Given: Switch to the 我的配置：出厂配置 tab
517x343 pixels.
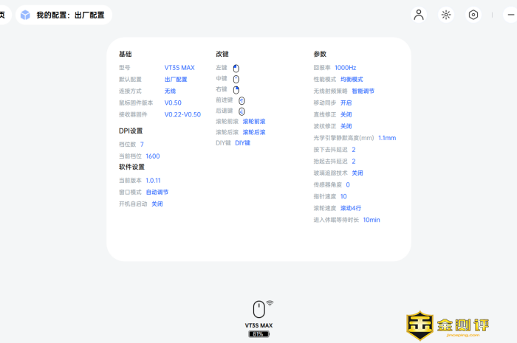Looking at the screenshot, I should 64,15.
